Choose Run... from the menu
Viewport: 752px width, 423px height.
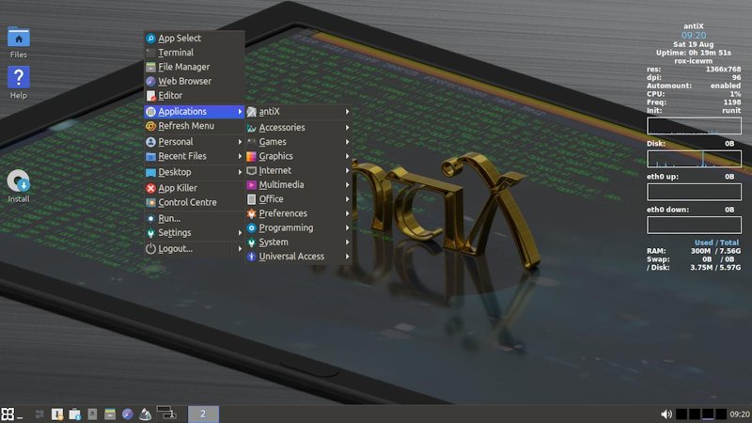(195, 218)
